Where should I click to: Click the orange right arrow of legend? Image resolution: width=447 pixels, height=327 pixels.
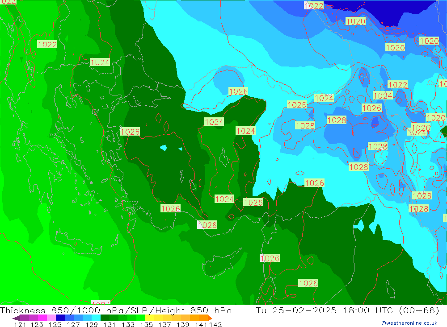point(210,318)
